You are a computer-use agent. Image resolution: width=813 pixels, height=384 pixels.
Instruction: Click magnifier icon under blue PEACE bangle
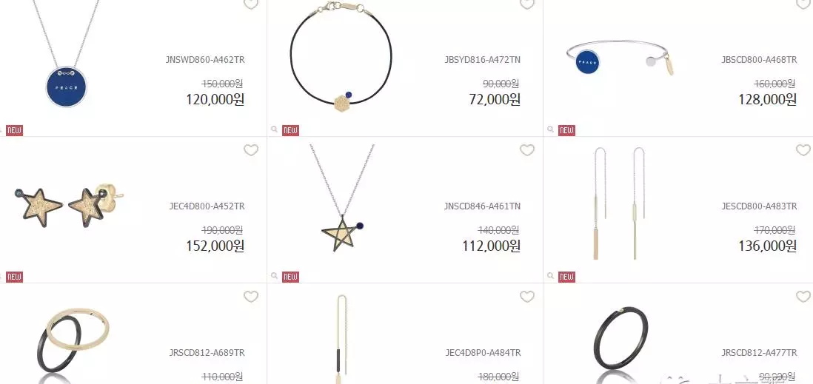point(551,130)
